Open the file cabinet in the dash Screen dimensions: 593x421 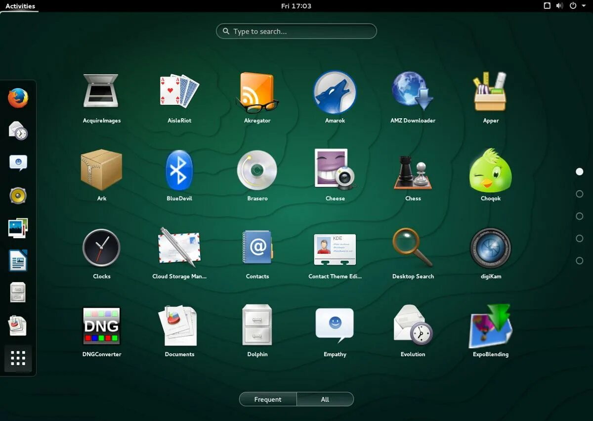coord(18,293)
